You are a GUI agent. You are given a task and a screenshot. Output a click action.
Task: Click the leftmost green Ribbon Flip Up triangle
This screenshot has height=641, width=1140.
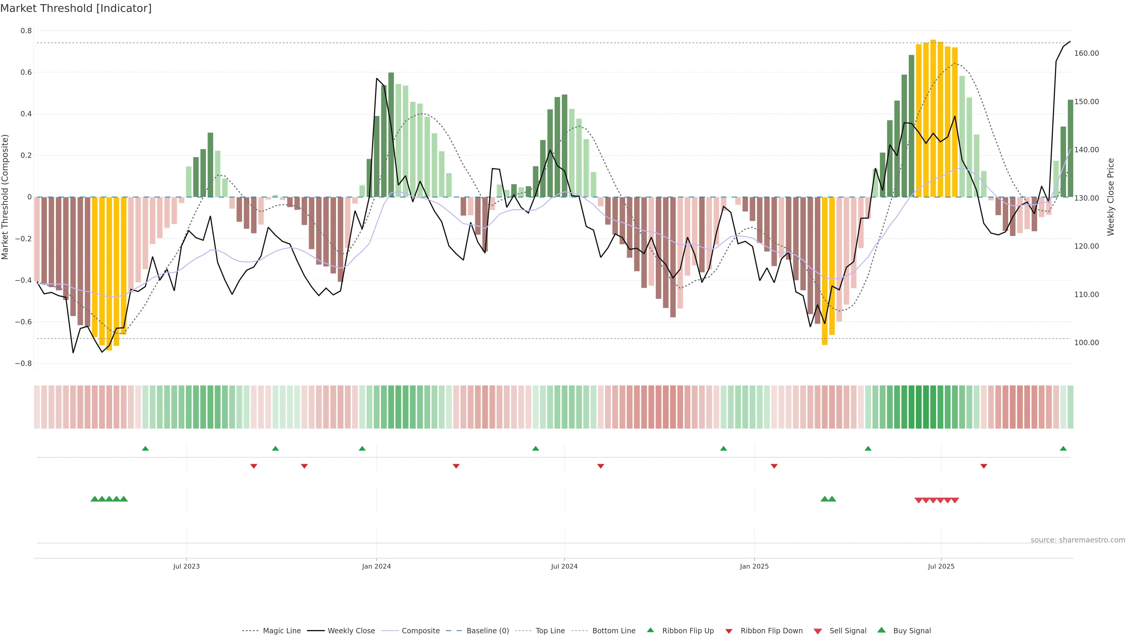click(145, 449)
